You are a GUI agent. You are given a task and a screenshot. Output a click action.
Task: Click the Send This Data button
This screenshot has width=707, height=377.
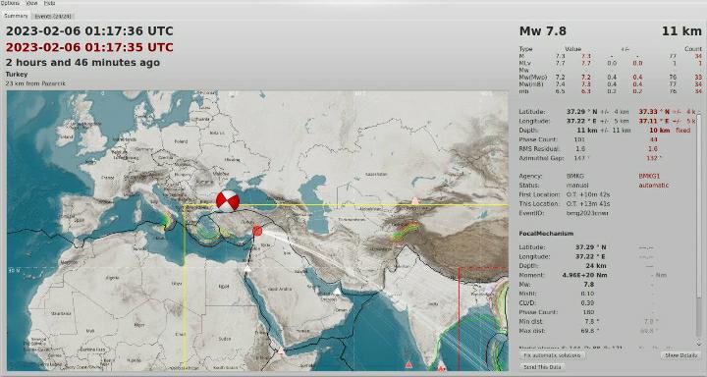pos(542,367)
